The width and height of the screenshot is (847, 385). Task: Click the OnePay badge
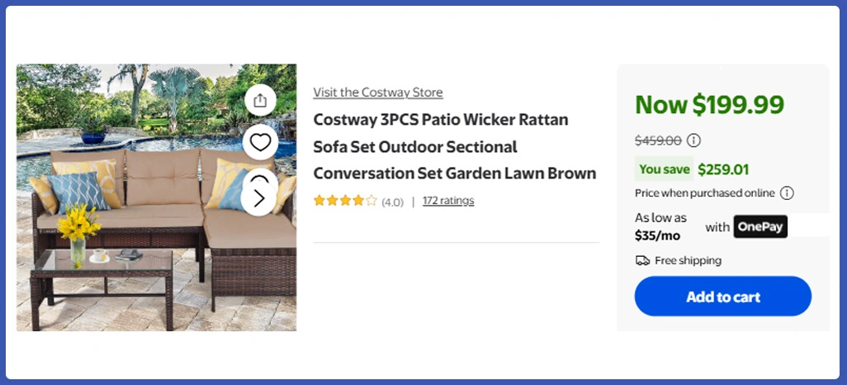coord(760,226)
